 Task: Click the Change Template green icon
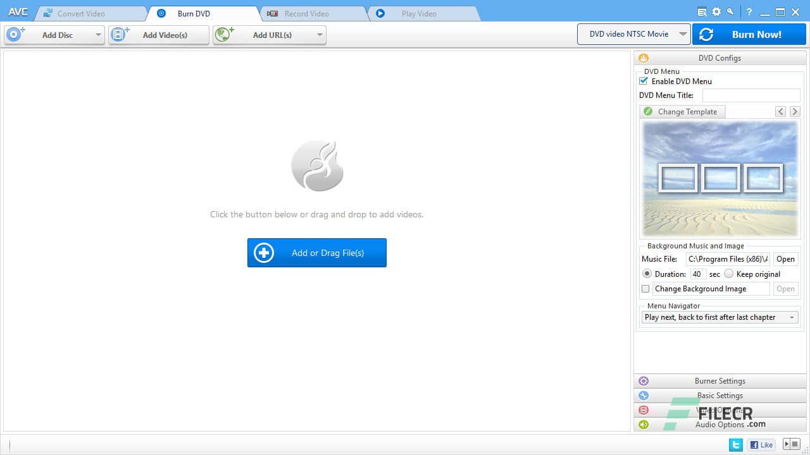coord(648,111)
